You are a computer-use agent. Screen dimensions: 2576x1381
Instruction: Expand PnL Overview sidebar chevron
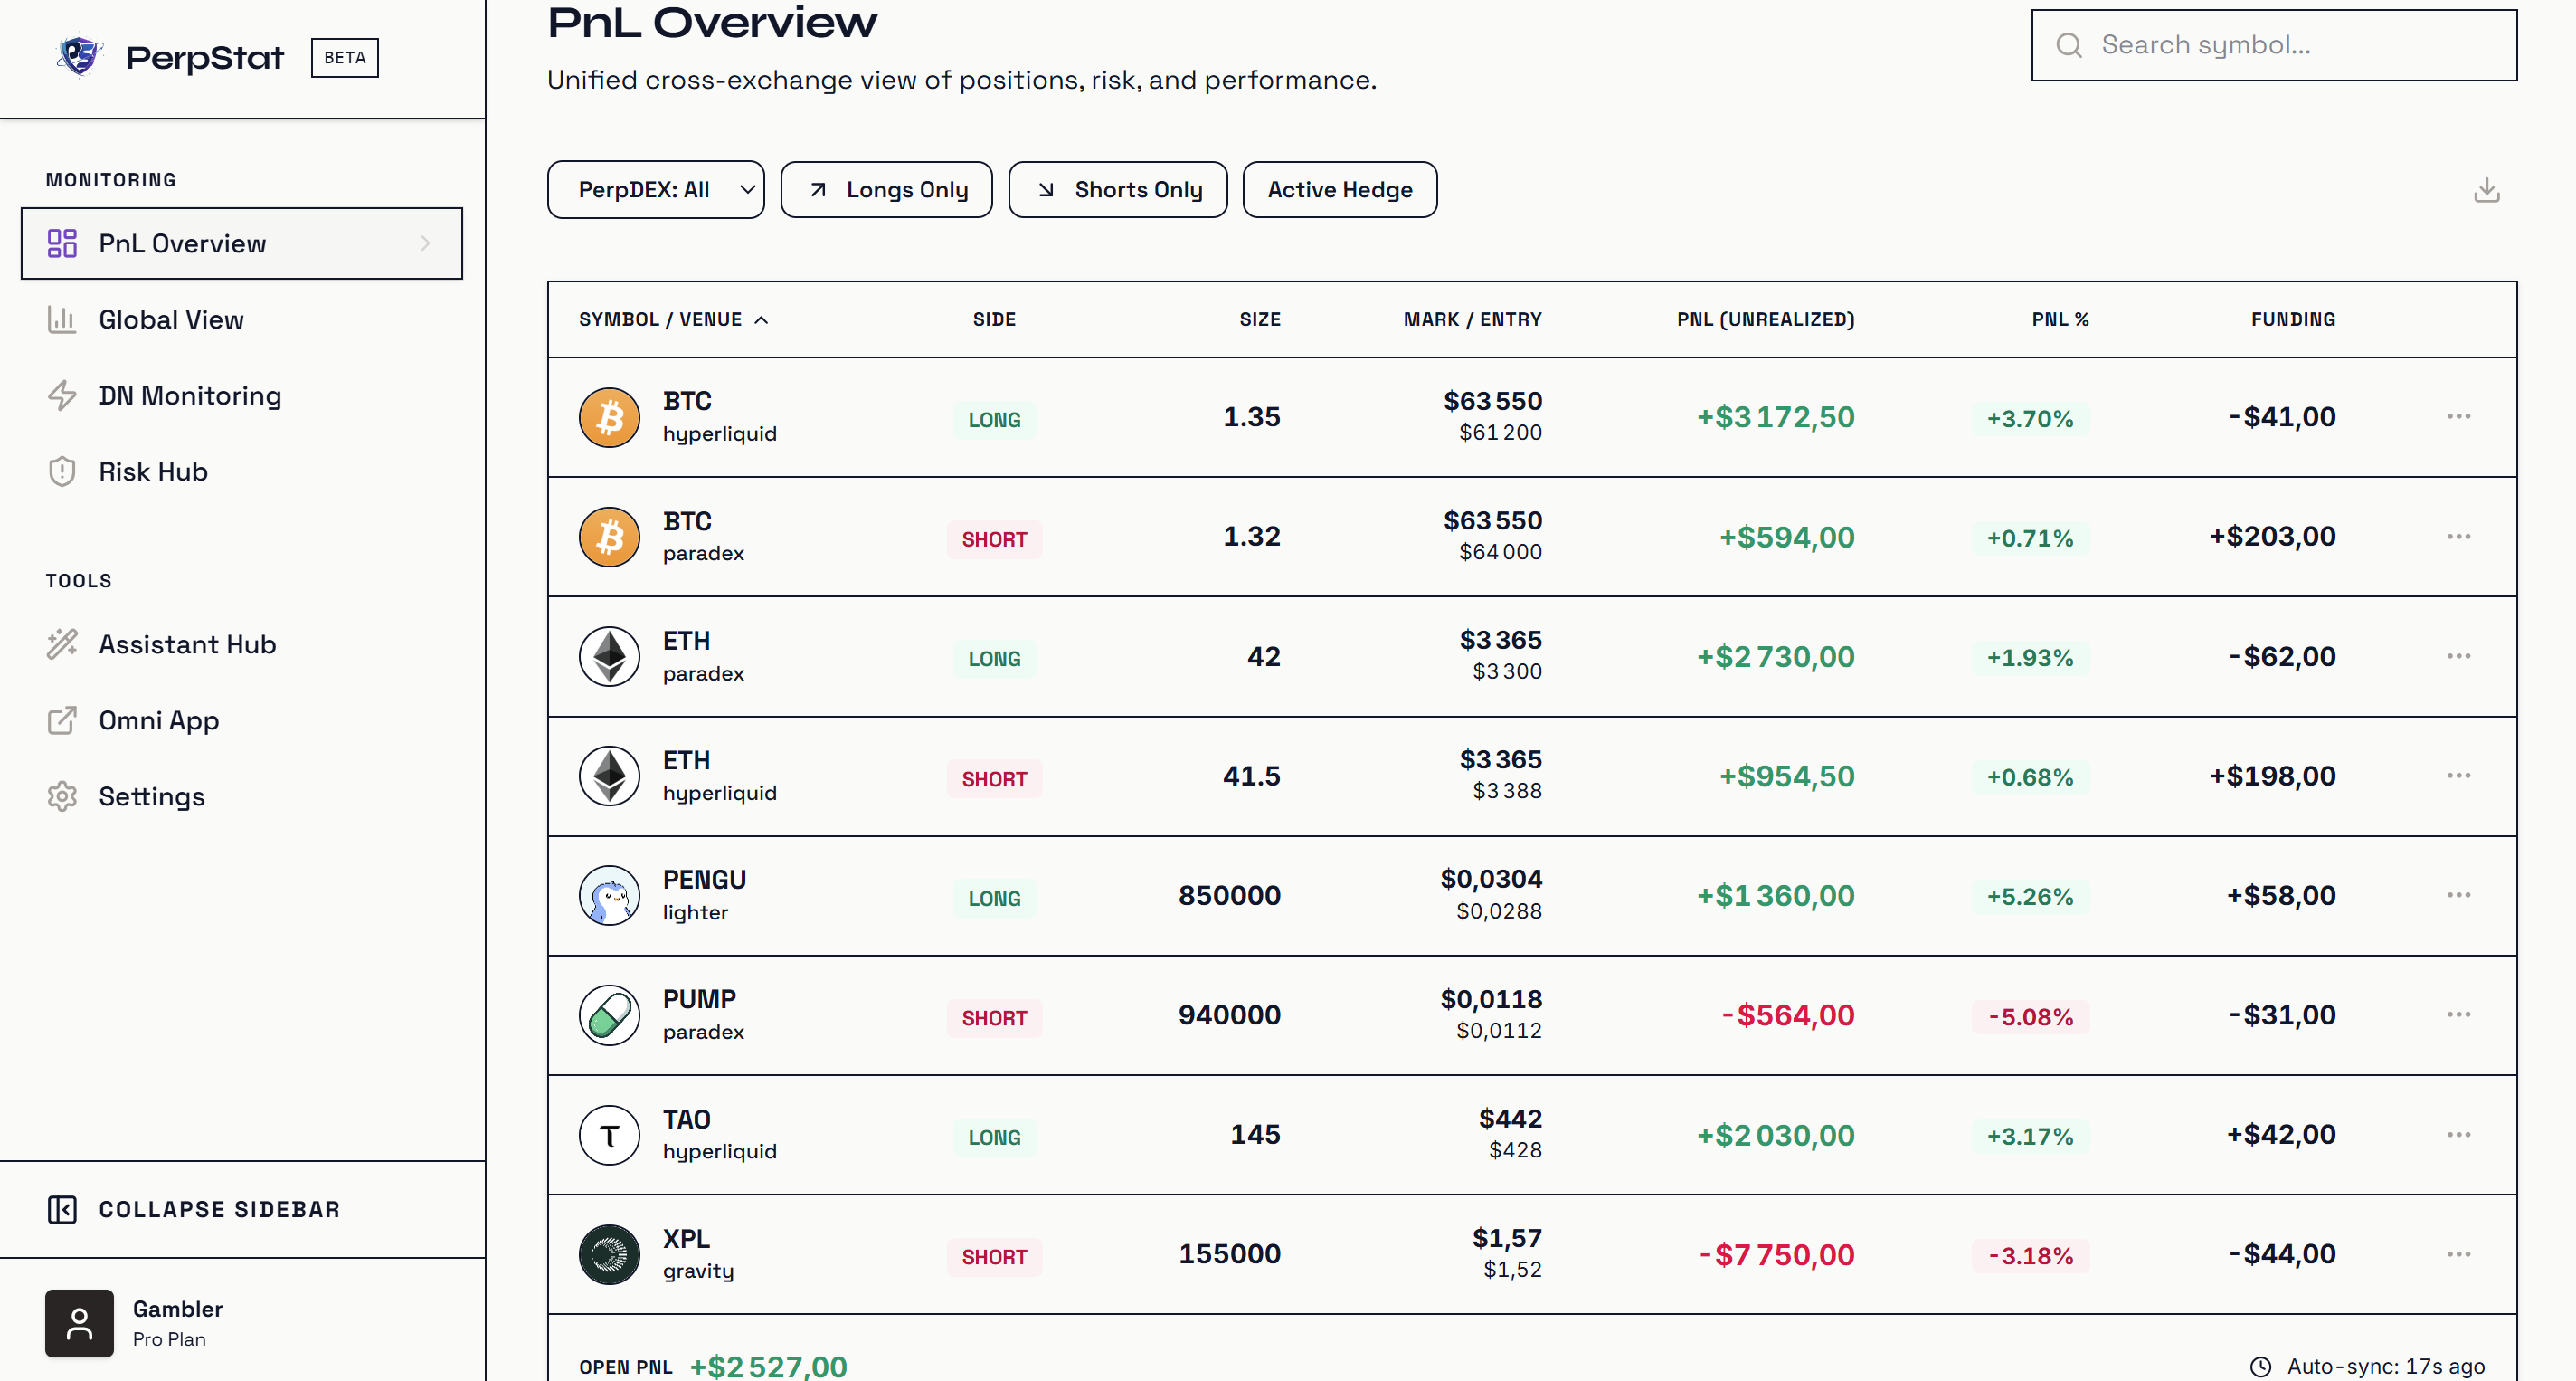point(426,243)
